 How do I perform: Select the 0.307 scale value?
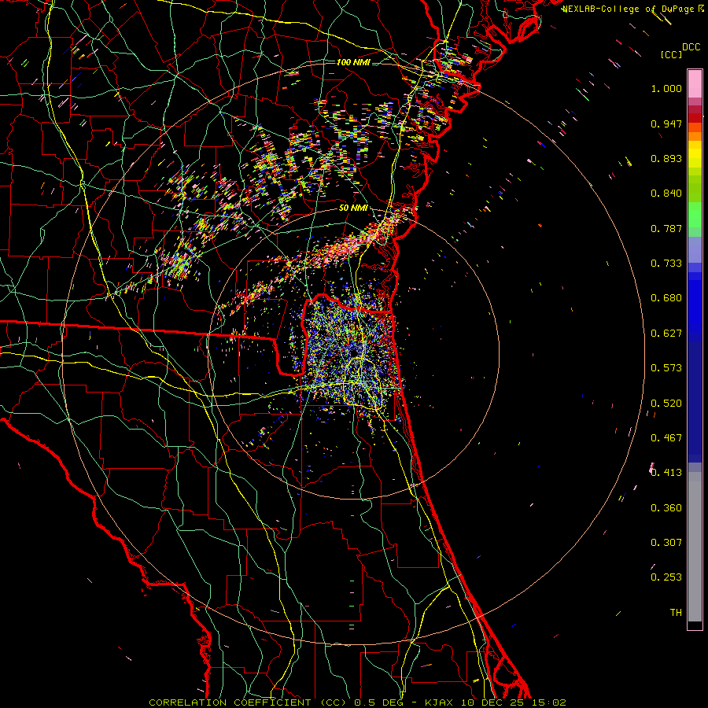(x=666, y=543)
